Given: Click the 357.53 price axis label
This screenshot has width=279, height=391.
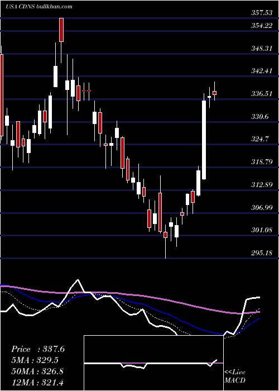Looking at the screenshot, I should (x=262, y=12).
